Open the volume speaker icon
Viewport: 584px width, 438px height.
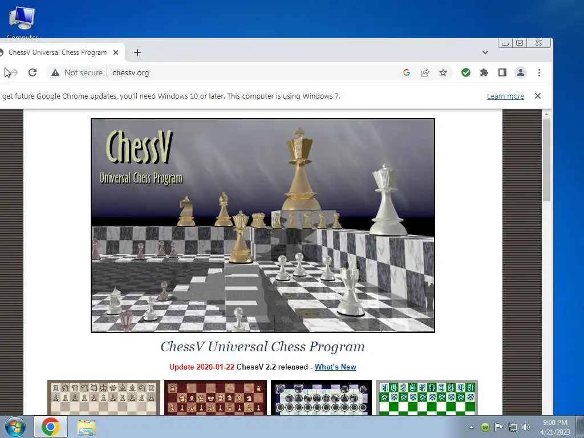pos(526,427)
